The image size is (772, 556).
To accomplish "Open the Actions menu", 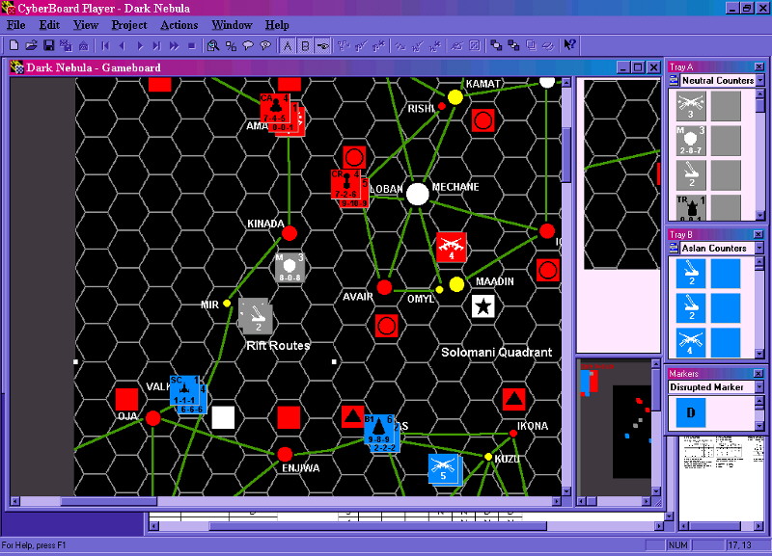I will click(179, 25).
